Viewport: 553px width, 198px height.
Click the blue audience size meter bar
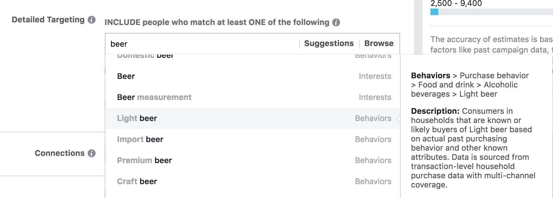click(434, 12)
